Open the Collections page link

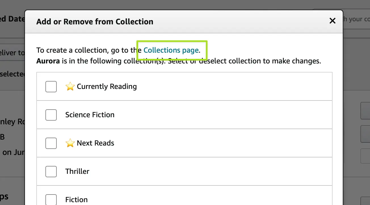click(x=171, y=50)
